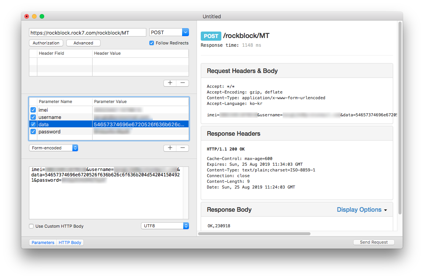Click the Authorization button

[46, 43]
